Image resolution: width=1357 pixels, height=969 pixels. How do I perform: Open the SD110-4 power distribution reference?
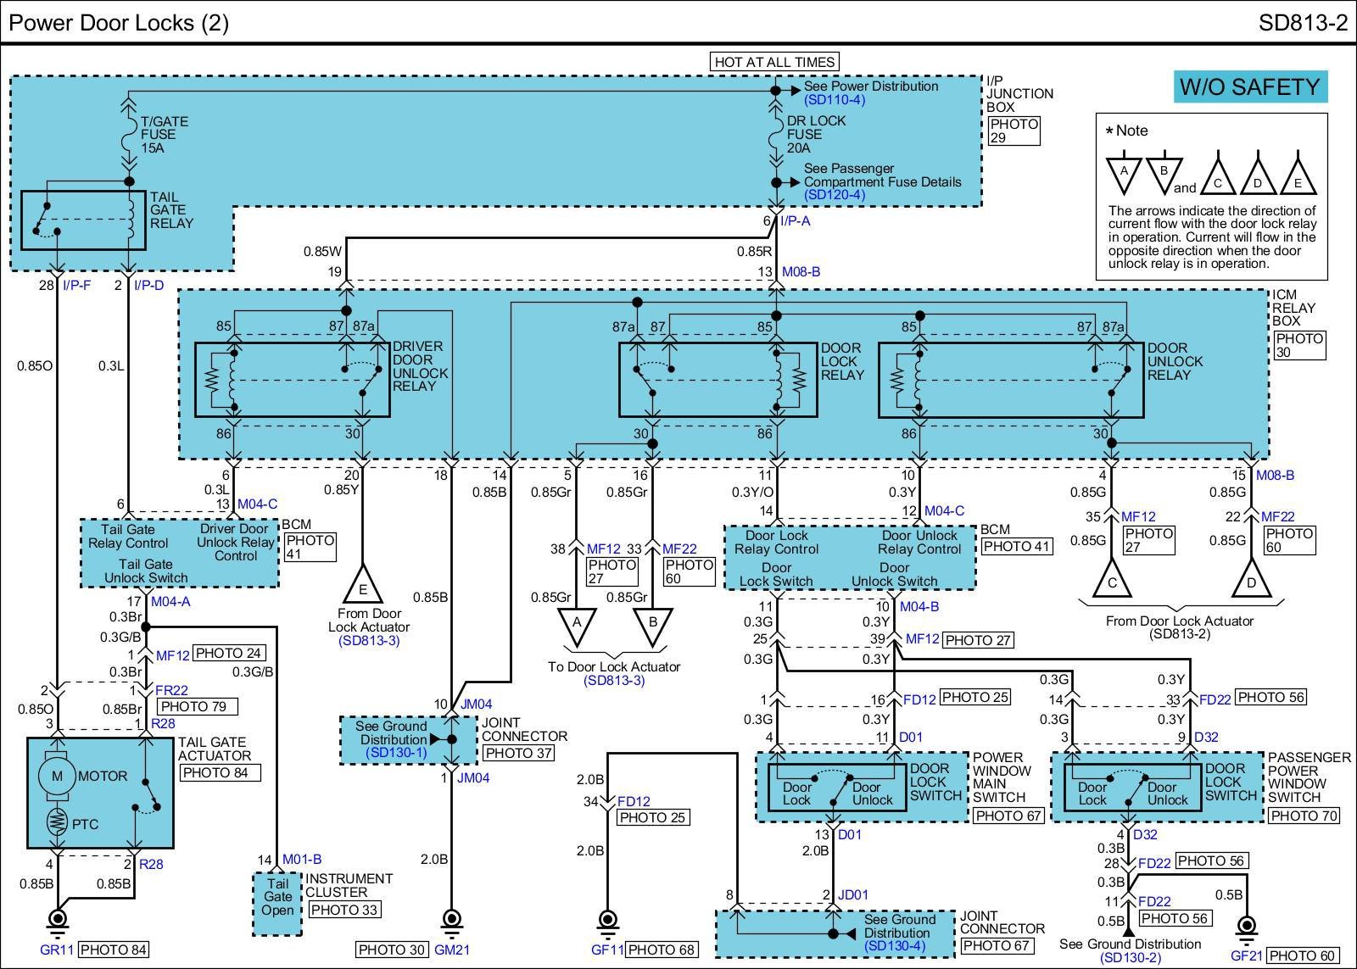point(835,99)
